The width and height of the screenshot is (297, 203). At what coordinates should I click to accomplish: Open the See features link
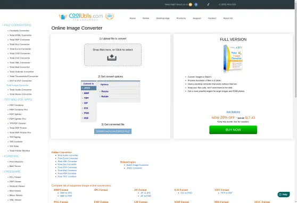coord(233,112)
